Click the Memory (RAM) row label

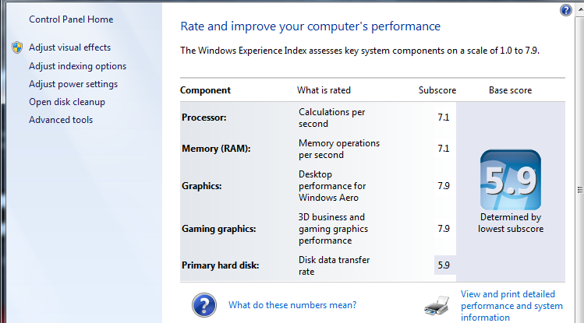point(216,149)
